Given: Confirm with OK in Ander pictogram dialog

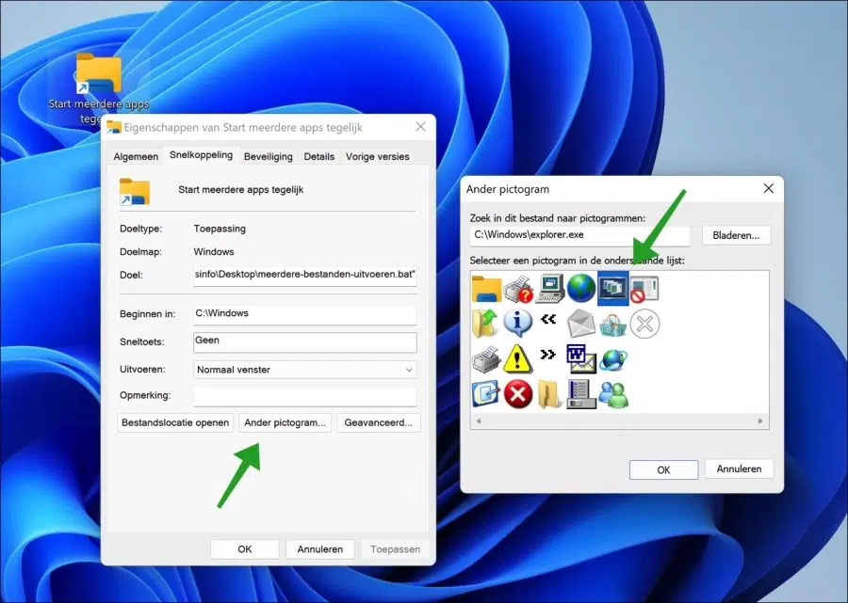Looking at the screenshot, I should coord(663,469).
